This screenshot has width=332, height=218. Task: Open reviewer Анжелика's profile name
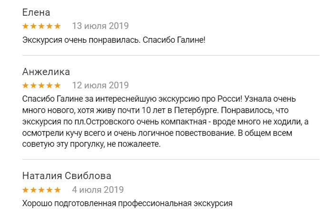[46, 72]
